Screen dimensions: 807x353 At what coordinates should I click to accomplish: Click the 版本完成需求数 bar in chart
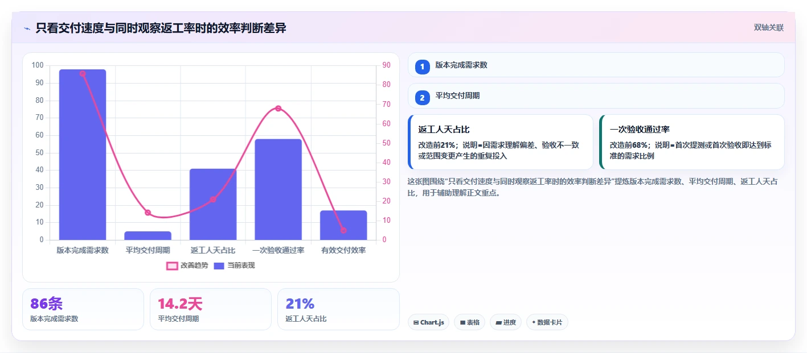(x=83, y=155)
